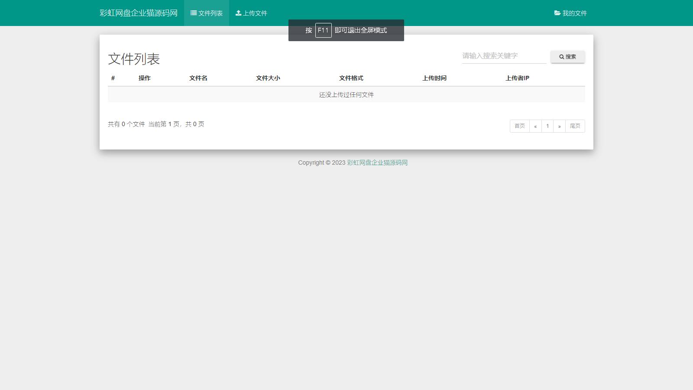
Task: Click the footer link 彩虹网盘企业猫源码网
Action: pos(376,162)
